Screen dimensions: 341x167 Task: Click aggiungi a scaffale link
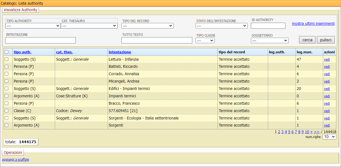[15, 160]
